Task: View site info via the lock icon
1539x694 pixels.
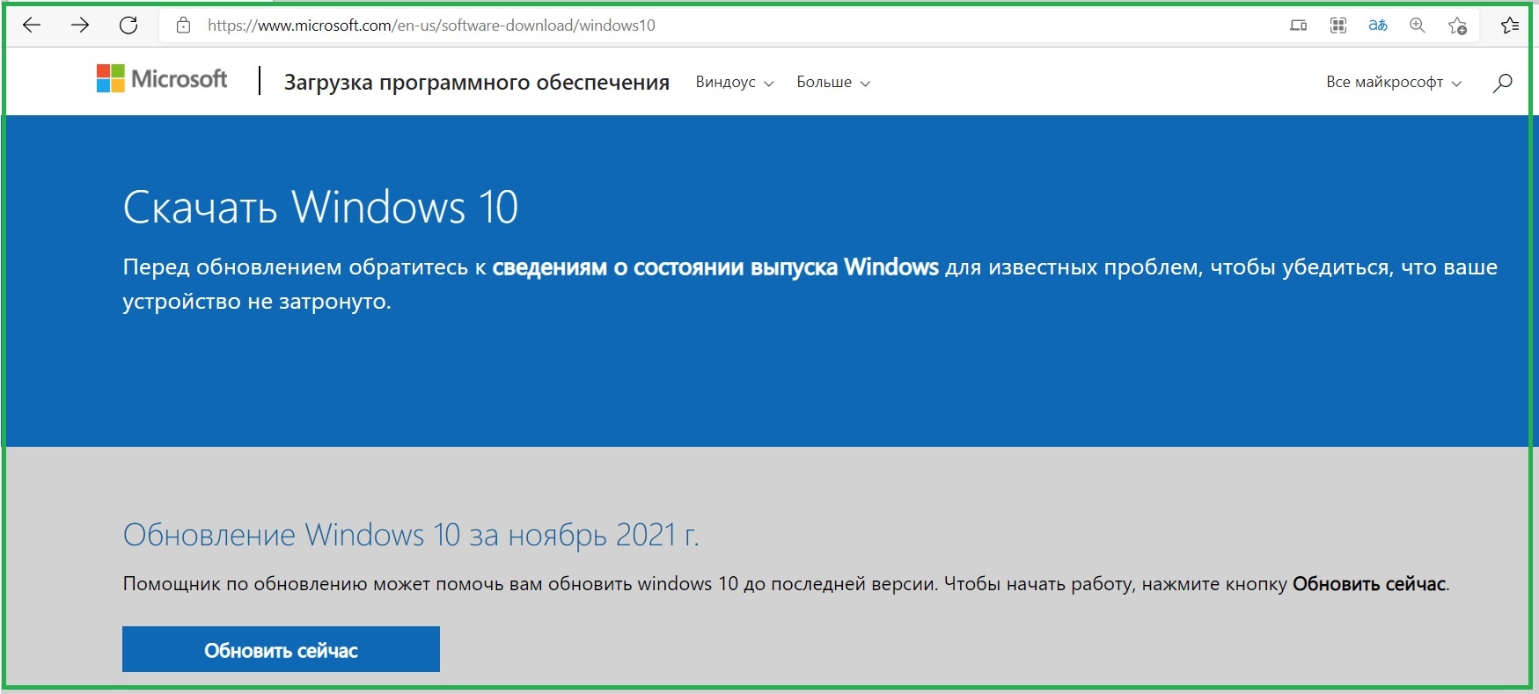Action: click(183, 26)
